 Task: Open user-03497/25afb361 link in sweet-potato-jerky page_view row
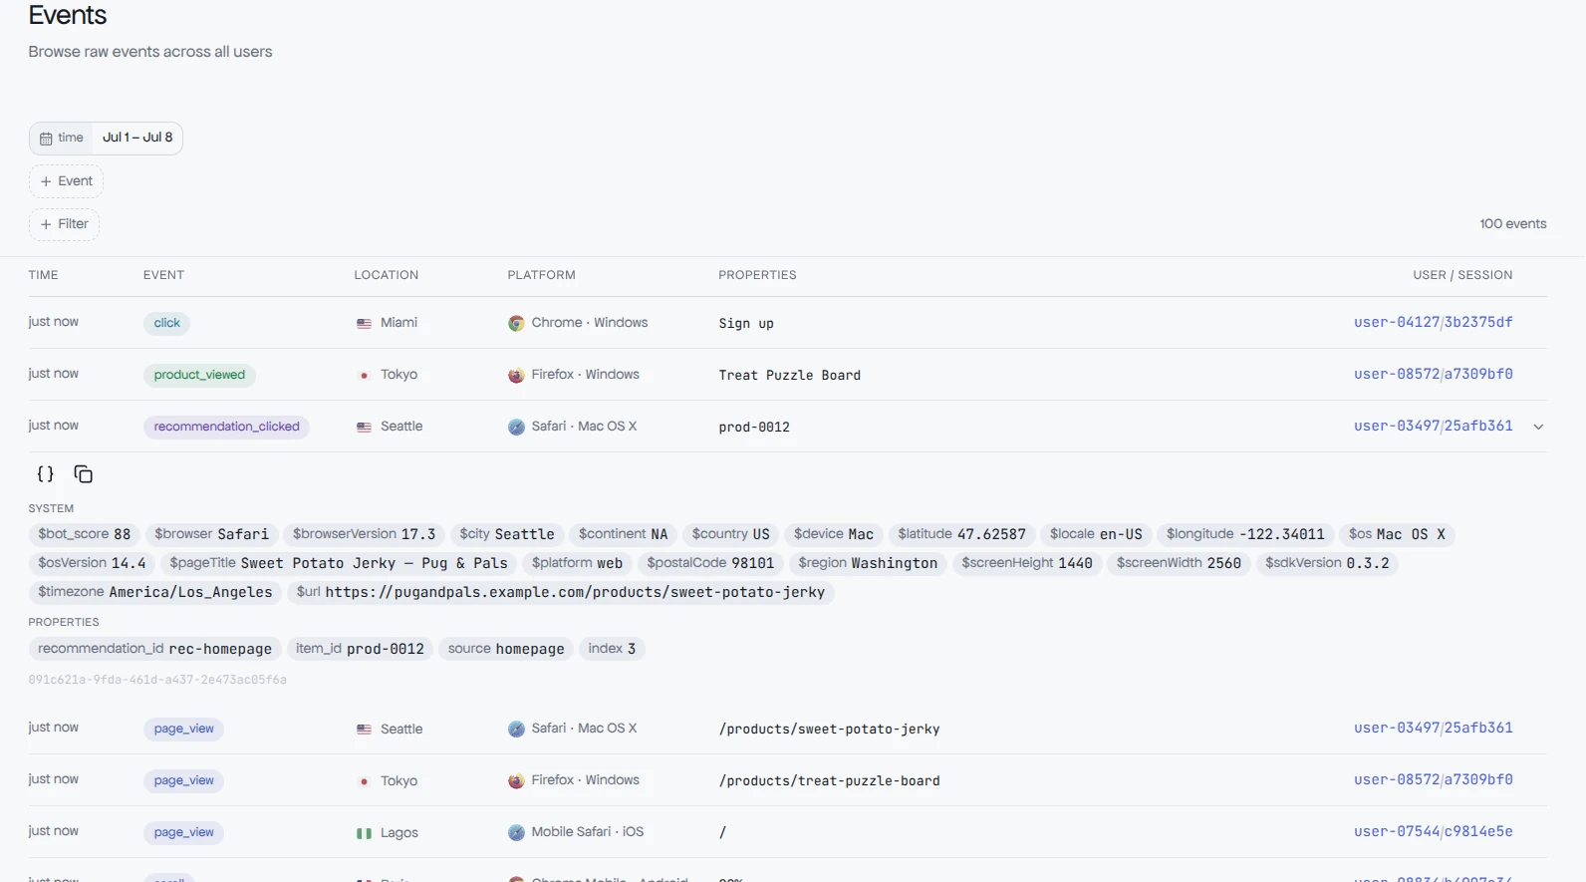pos(1433,728)
